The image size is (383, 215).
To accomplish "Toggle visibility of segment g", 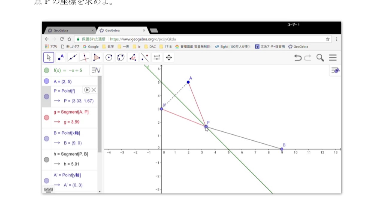I will 46,118.
